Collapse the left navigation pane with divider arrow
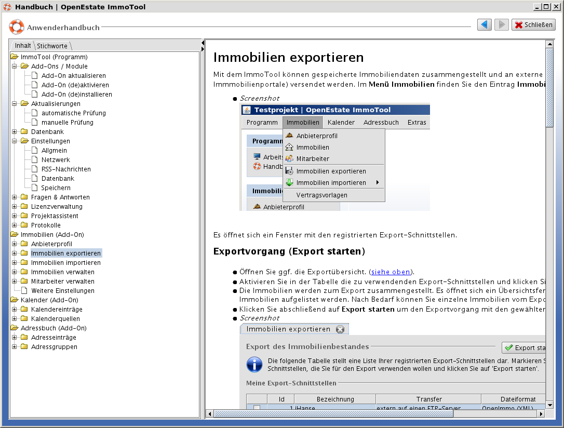The height and width of the screenshot is (428, 564). pos(203,42)
